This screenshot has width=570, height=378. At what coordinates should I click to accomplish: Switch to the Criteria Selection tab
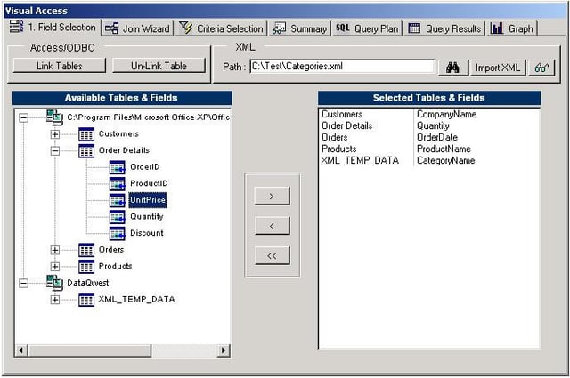coord(221,28)
